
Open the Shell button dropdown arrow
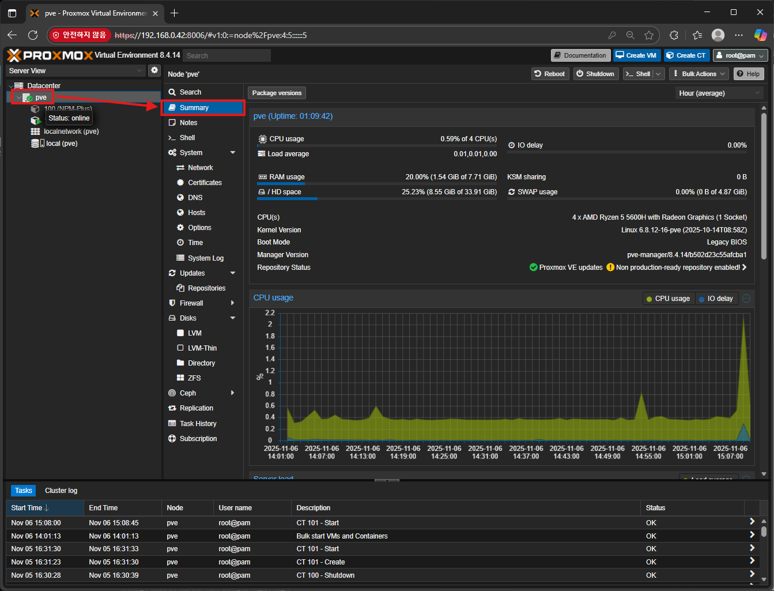658,74
